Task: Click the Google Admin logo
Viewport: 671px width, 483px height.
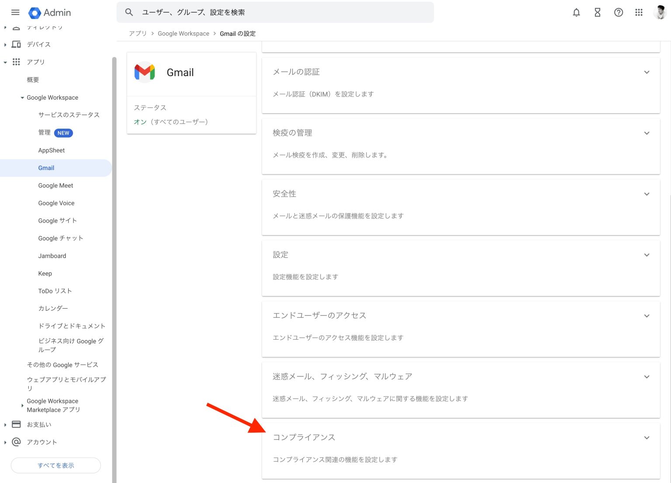Action: [x=49, y=13]
